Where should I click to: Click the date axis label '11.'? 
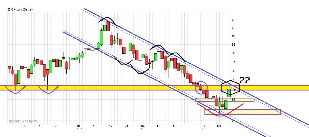pyautogui.click(x=159, y=126)
